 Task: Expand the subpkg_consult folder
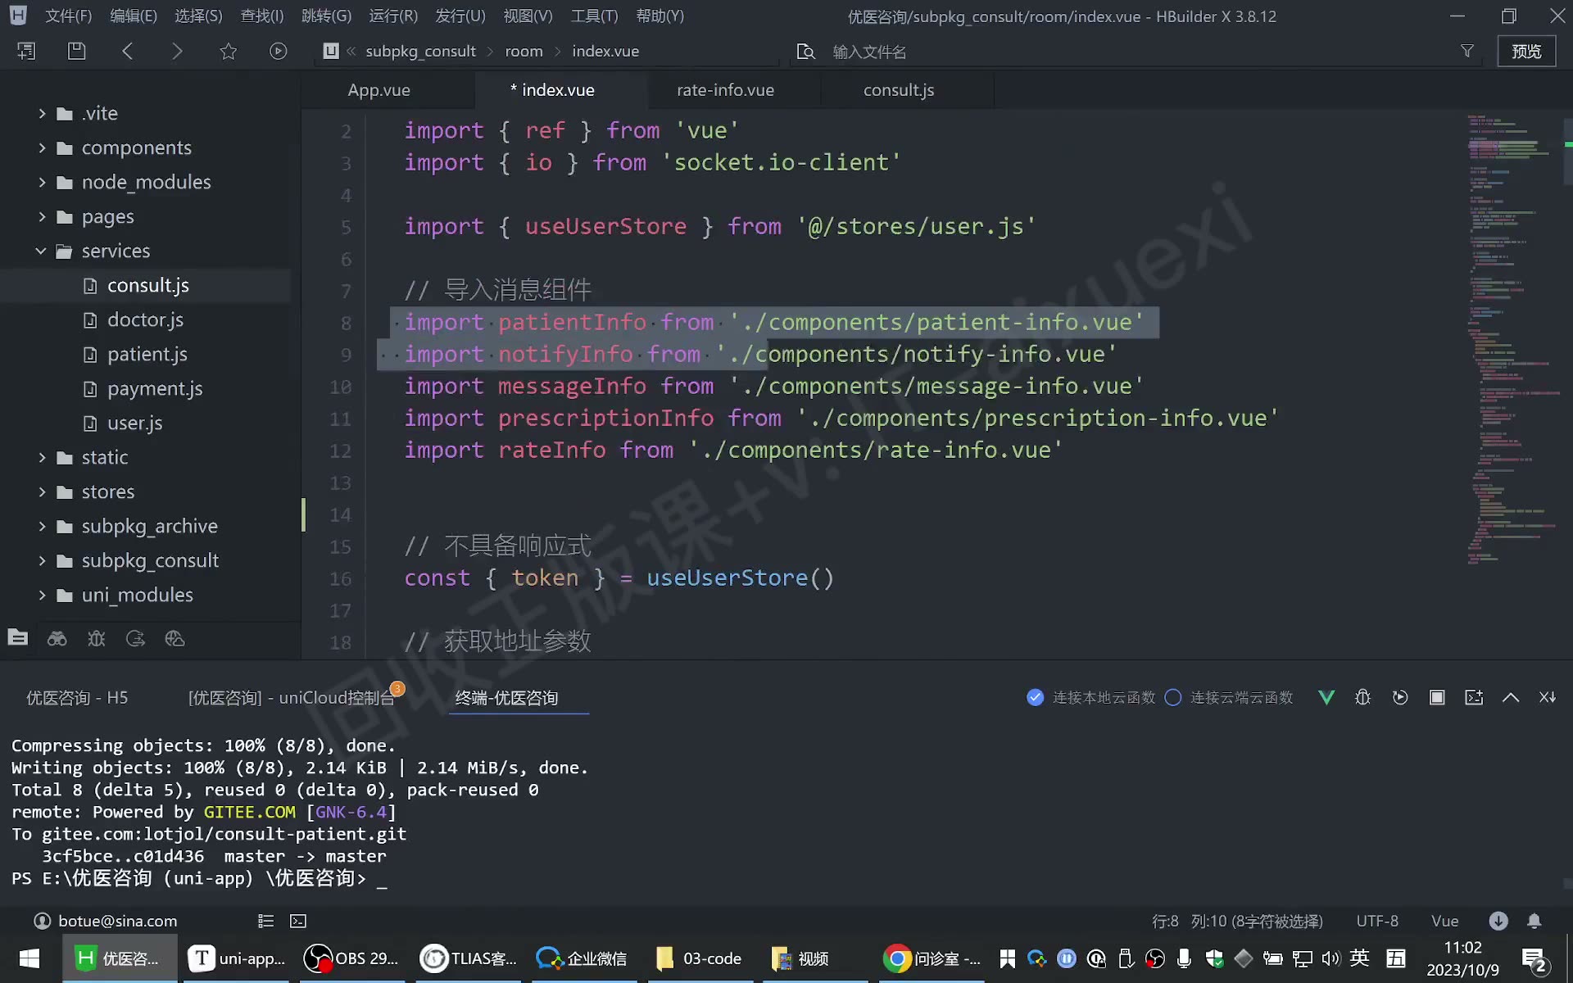pos(42,560)
